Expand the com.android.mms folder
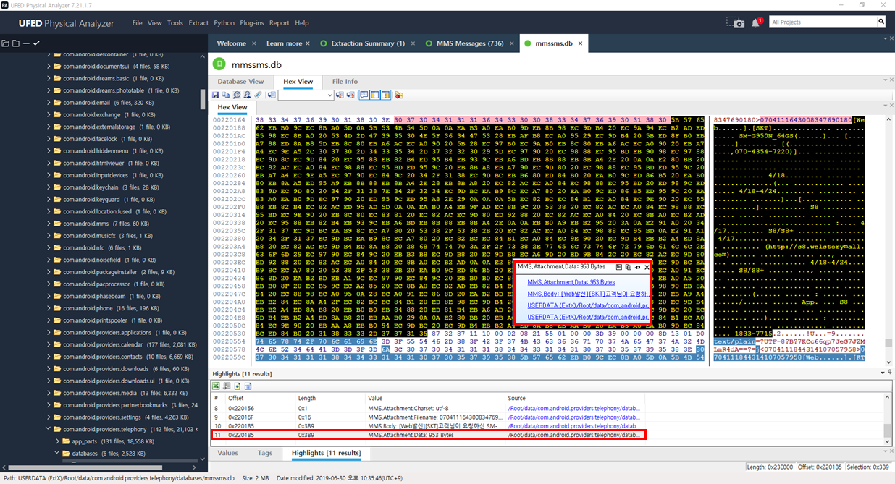The height and width of the screenshot is (484, 895). [x=49, y=224]
